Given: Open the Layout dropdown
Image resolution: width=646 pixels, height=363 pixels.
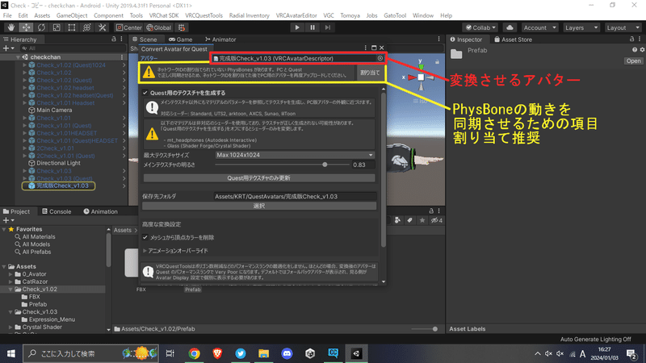Looking at the screenshot, I should pos(623,27).
